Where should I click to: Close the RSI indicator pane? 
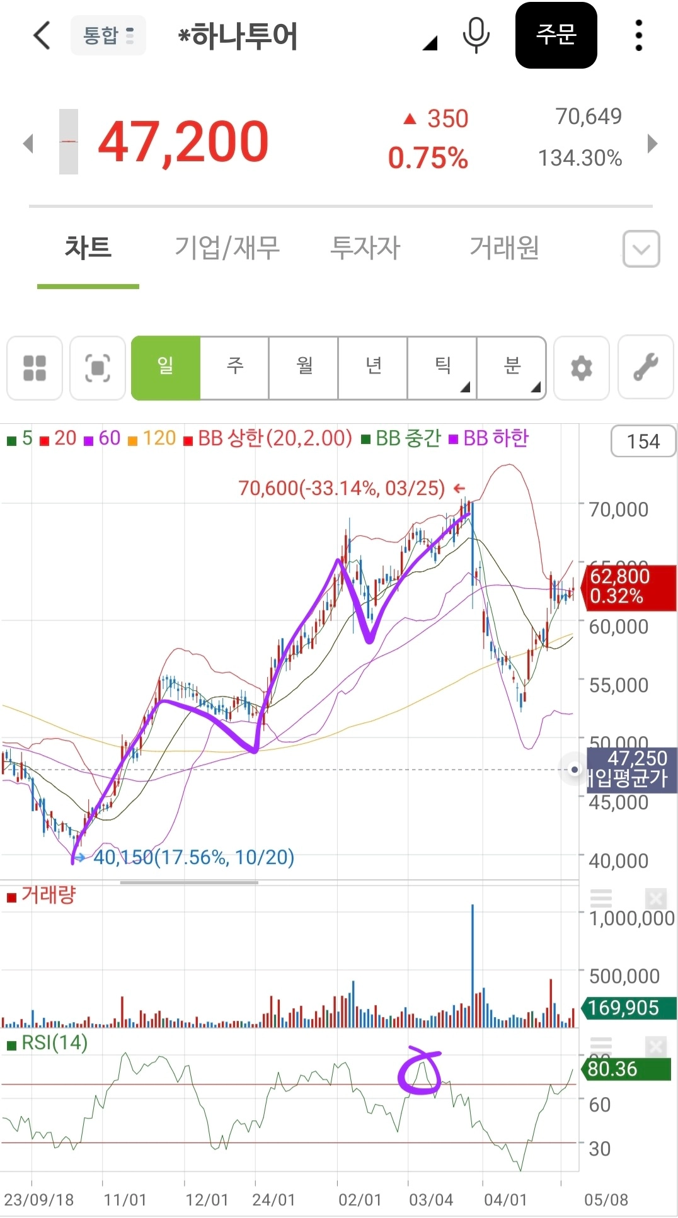656,1046
